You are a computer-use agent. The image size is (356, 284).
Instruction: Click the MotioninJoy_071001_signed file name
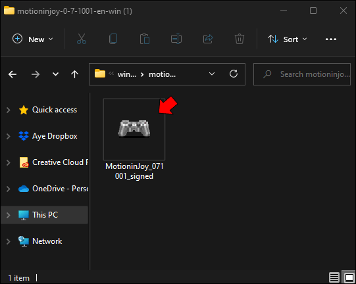click(134, 172)
